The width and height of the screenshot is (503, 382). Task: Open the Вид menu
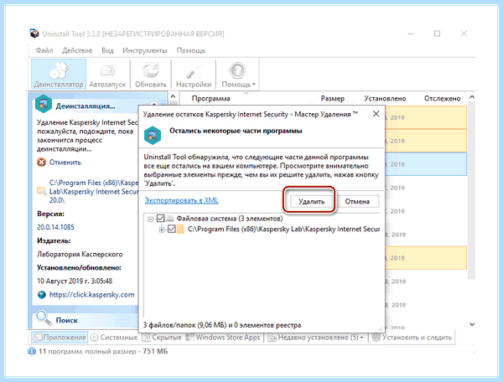coord(107,50)
